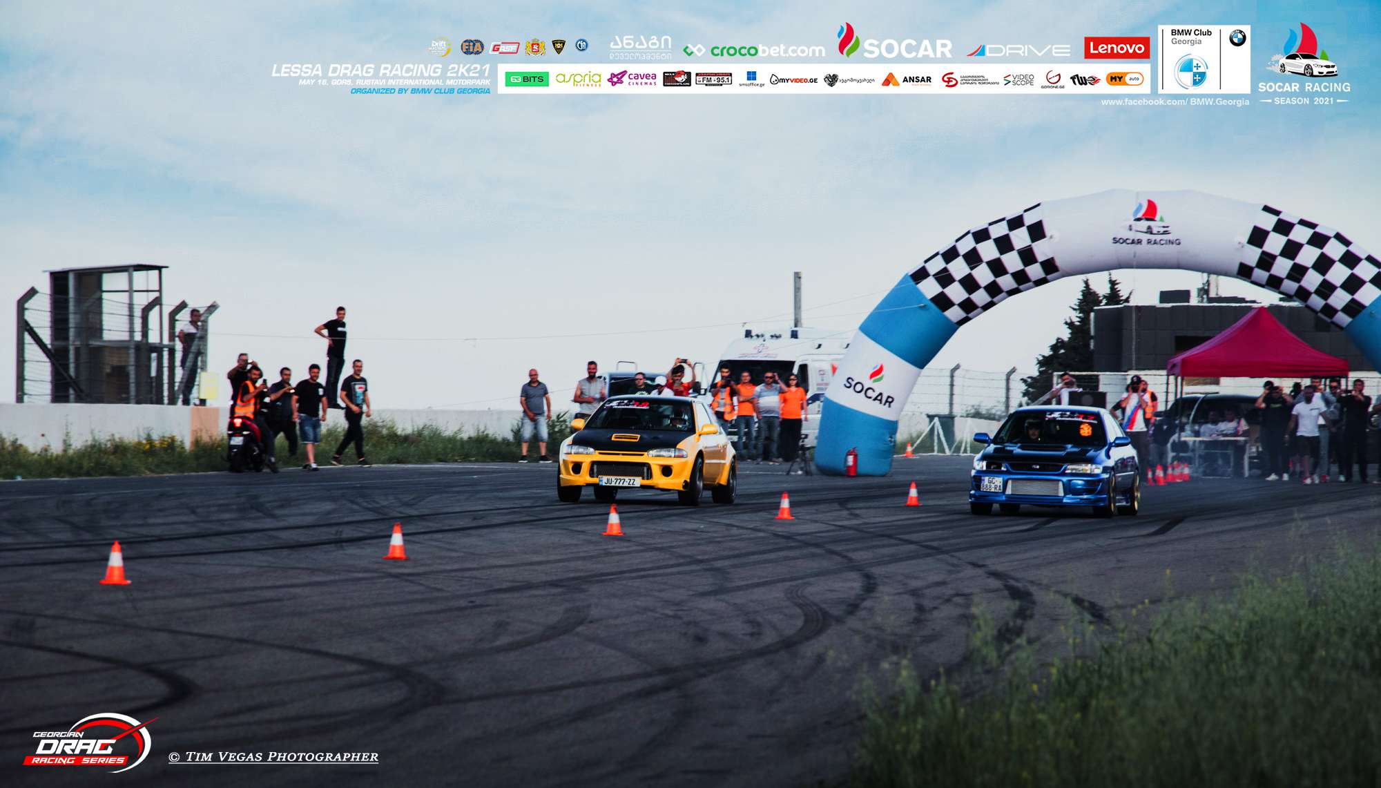This screenshot has width=1381, height=788.
Task: Click the smsoffice.ge logo
Action: [751, 79]
